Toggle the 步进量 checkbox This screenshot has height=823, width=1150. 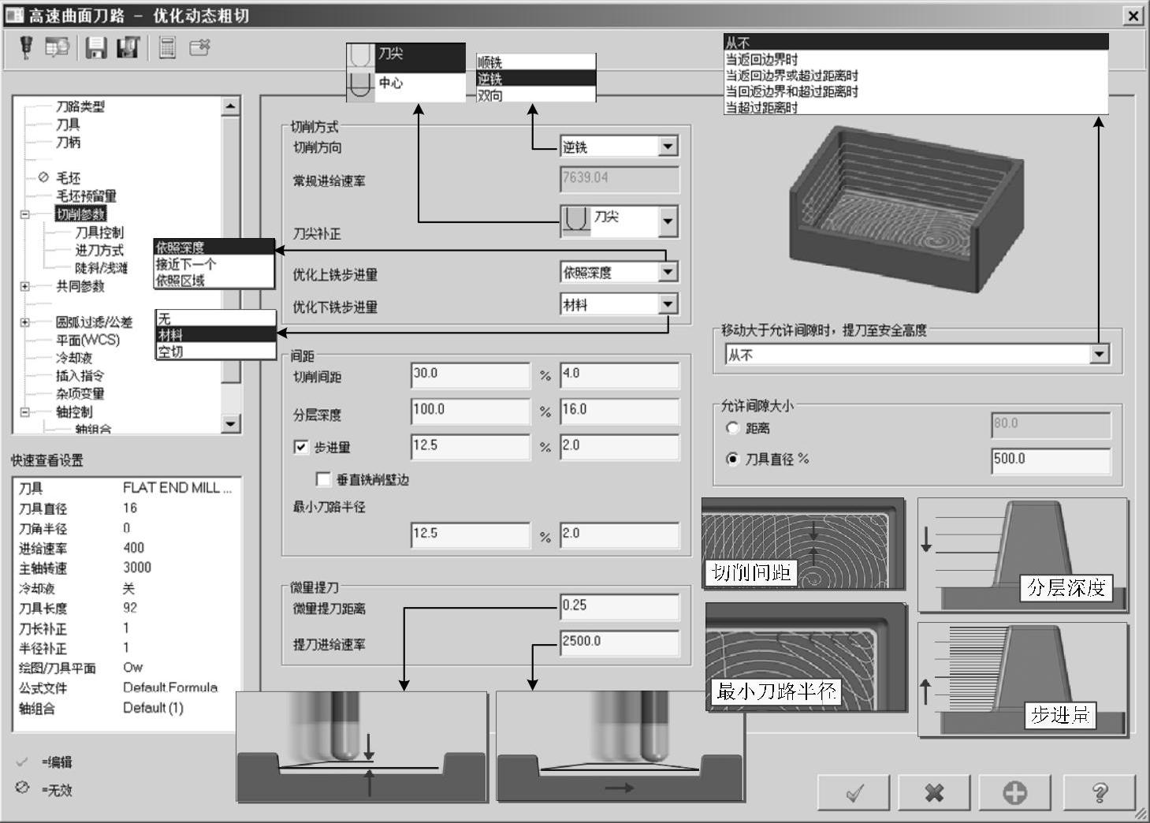300,447
